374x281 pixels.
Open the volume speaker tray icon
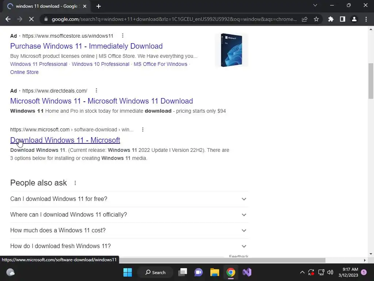[x=330, y=272]
